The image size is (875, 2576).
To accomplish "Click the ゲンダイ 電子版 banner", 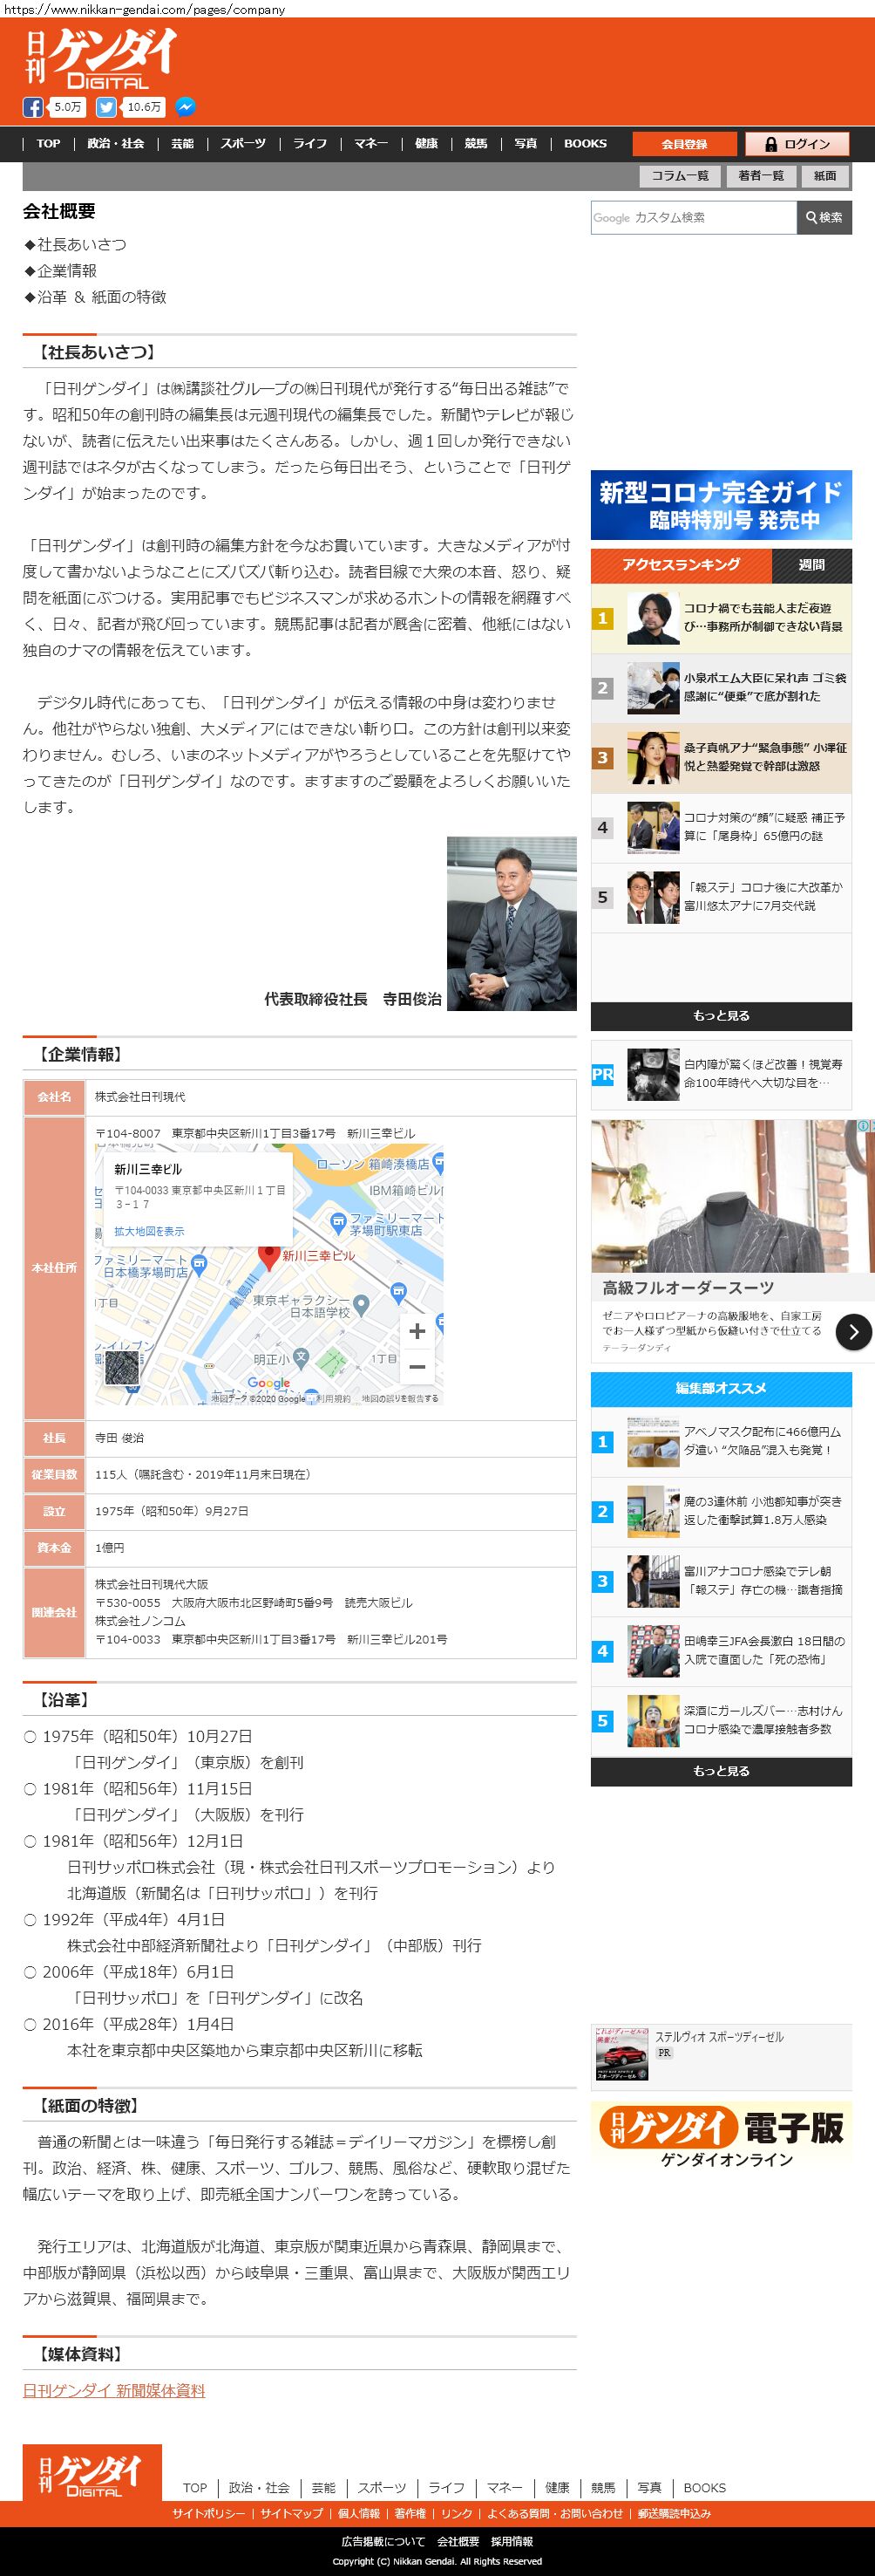I will tap(721, 2135).
